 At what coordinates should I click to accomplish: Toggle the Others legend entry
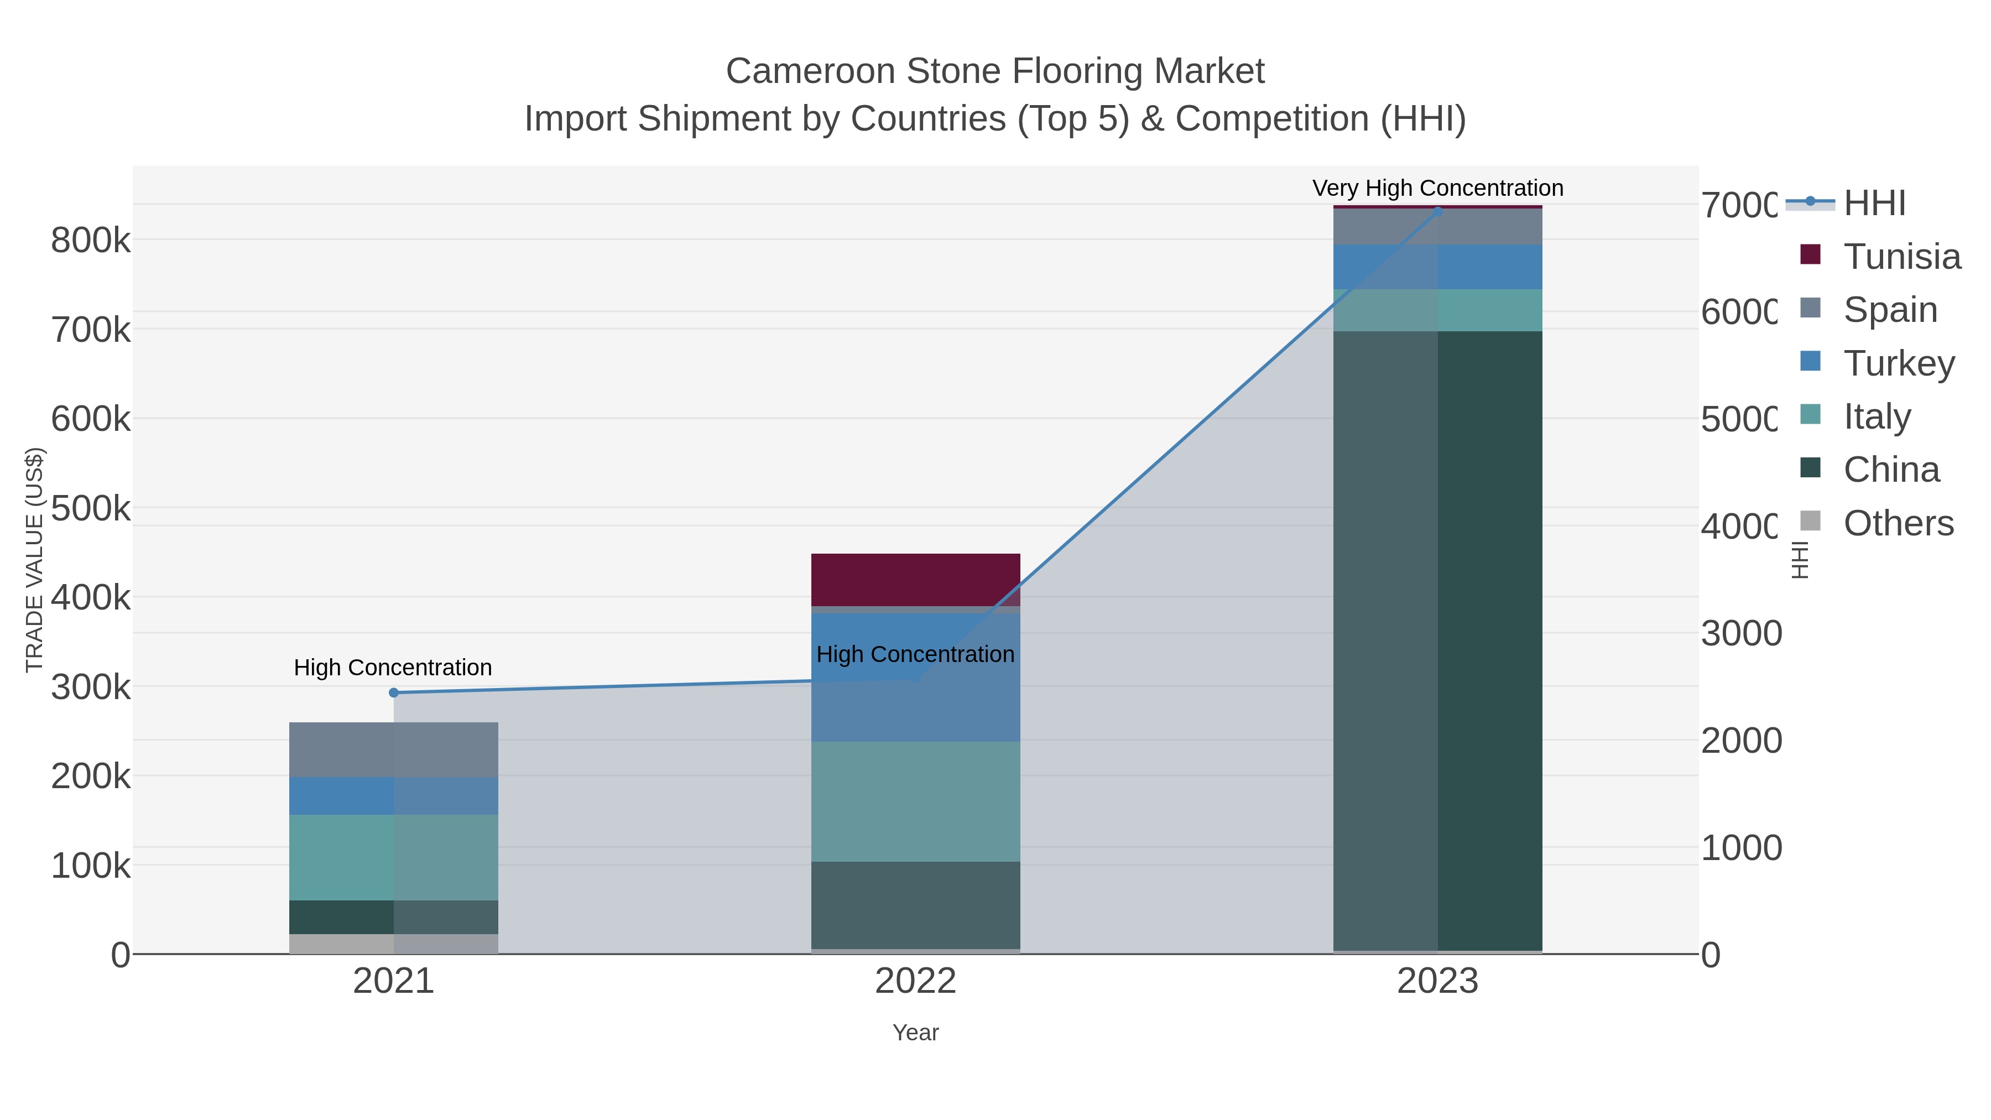[x=1877, y=523]
